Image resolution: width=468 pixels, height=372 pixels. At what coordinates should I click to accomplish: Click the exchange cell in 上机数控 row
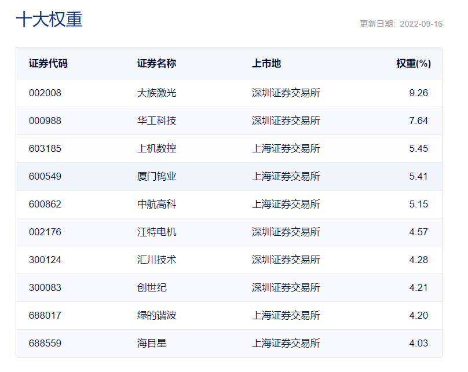click(x=286, y=148)
